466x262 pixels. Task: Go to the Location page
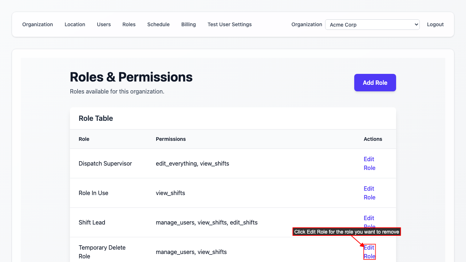75,24
